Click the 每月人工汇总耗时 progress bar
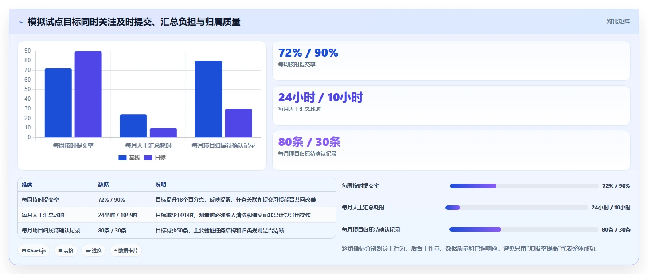The image size is (648, 274). pos(517,208)
